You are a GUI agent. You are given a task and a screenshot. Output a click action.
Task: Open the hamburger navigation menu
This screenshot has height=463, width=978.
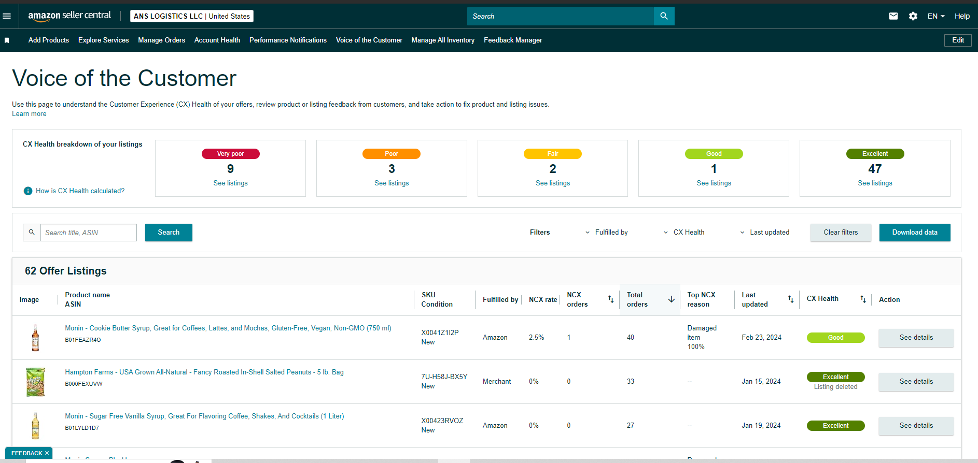pyautogui.click(x=7, y=16)
